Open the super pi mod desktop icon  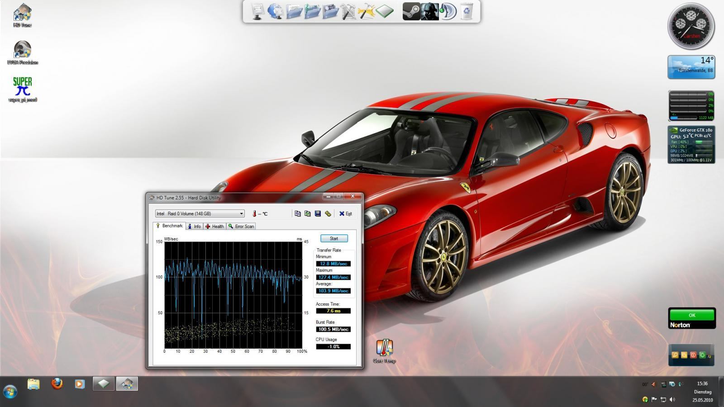[23, 90]
